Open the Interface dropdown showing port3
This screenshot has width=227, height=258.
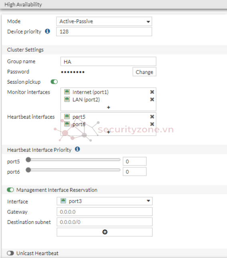(104, 201)
